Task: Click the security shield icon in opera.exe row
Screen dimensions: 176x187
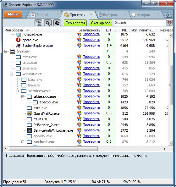Action: point(79,40)
